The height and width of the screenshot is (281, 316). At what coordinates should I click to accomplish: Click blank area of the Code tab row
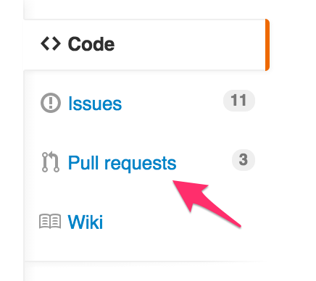(x=188, y=45)
